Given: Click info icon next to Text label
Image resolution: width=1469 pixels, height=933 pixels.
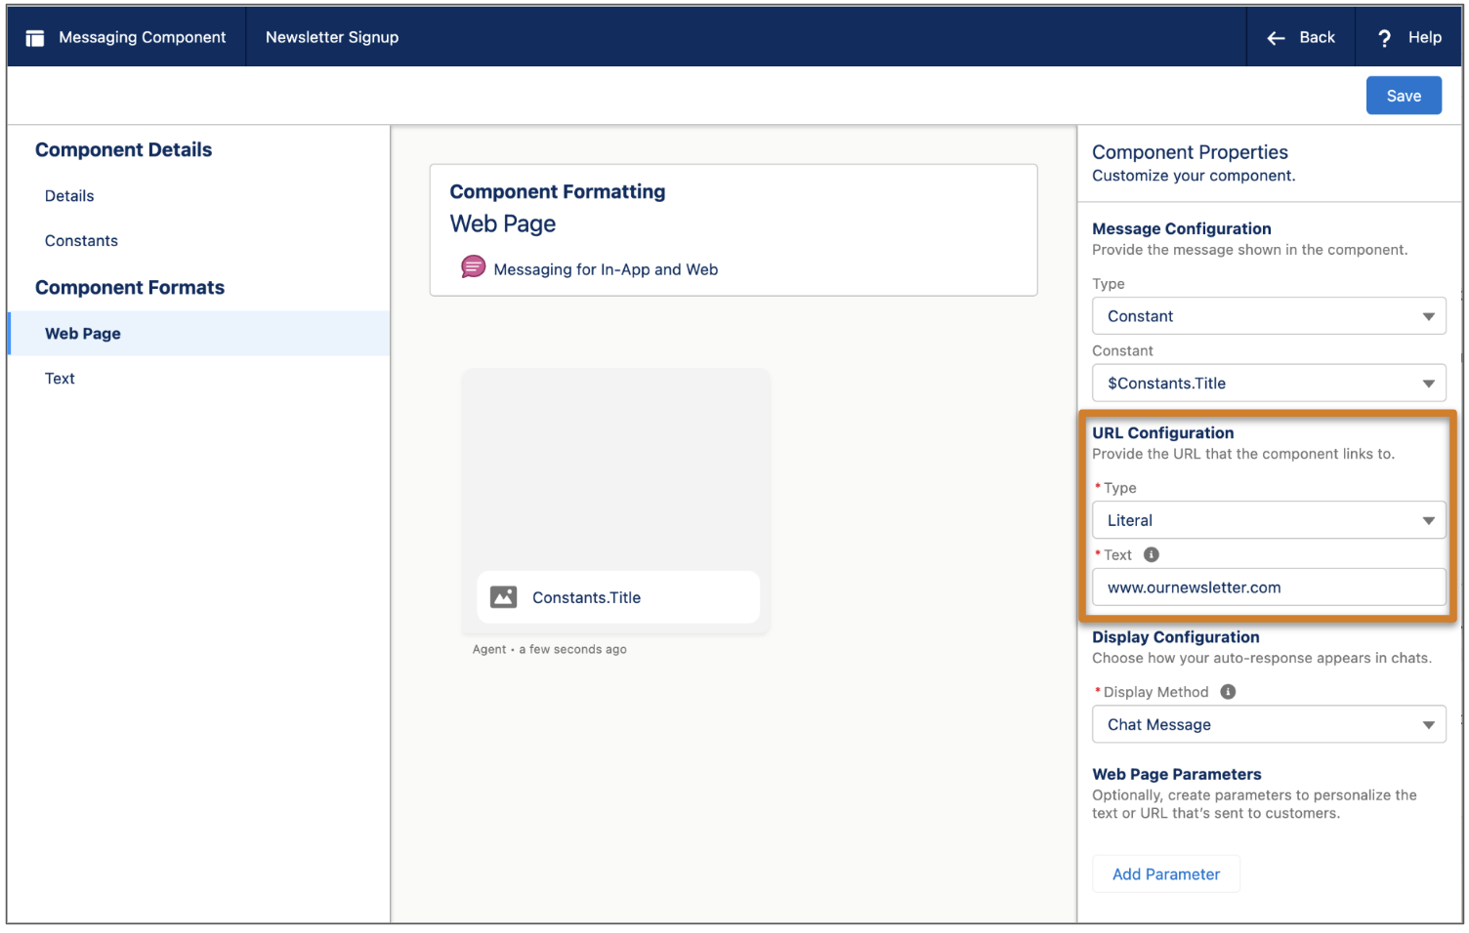Looking at the screenshot, I should tap(1152, 555).
